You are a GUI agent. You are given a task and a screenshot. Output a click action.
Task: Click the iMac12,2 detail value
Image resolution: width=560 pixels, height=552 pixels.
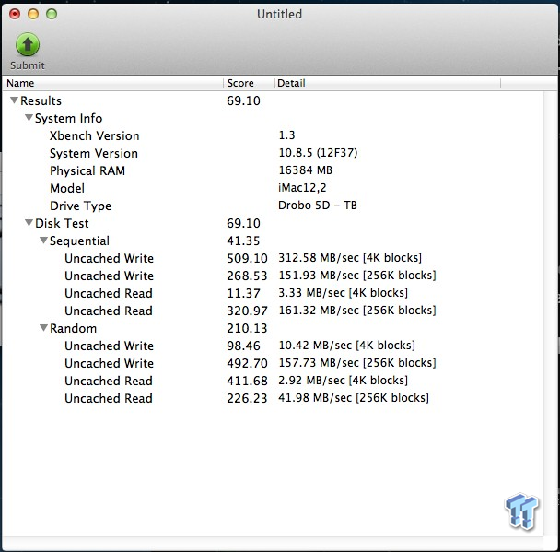click(302, 188)
